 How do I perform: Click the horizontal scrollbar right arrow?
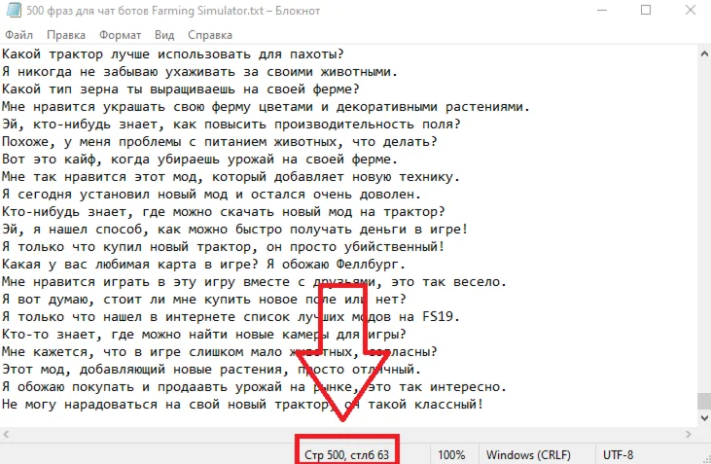pos(689,435)
